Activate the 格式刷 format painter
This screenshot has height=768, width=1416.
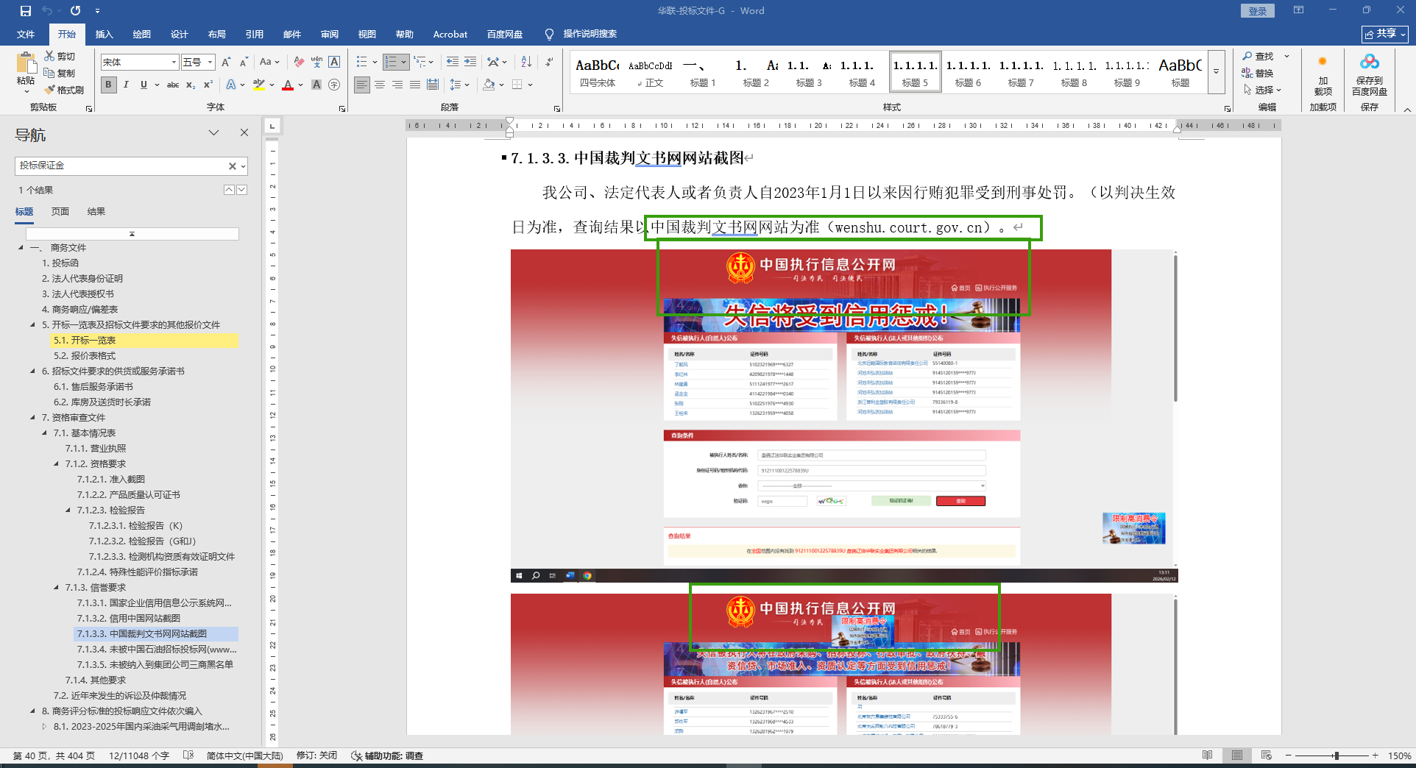pyautogui.click(x=64, y=90)
